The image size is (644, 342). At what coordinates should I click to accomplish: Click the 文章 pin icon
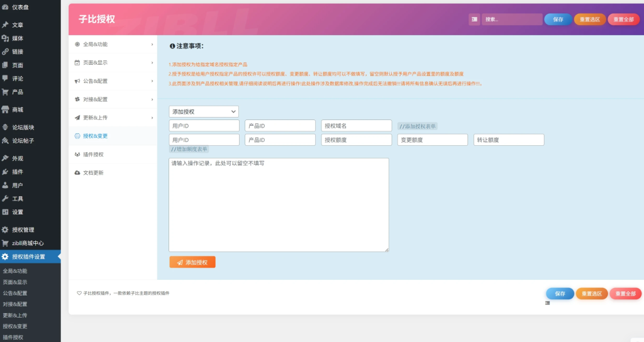click(x=5, y=25)
